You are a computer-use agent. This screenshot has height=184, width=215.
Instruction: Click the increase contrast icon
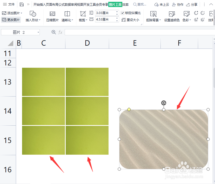[196, 13]
